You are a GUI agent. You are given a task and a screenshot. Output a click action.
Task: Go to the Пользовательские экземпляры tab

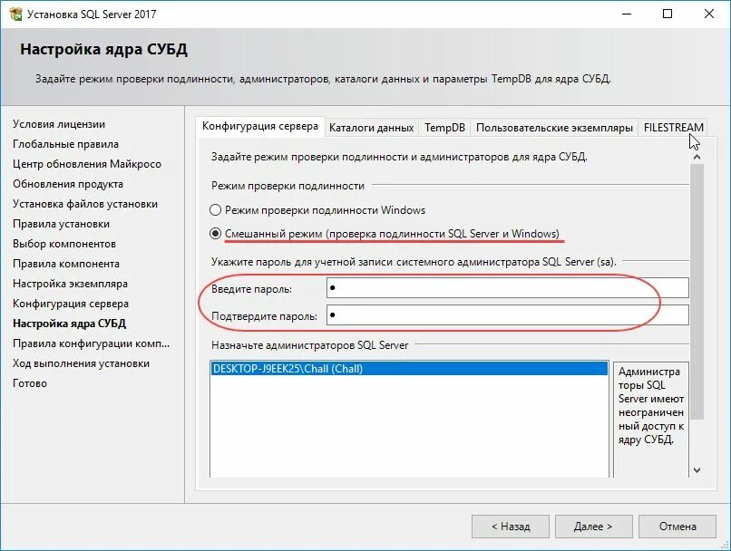[554, 128]
